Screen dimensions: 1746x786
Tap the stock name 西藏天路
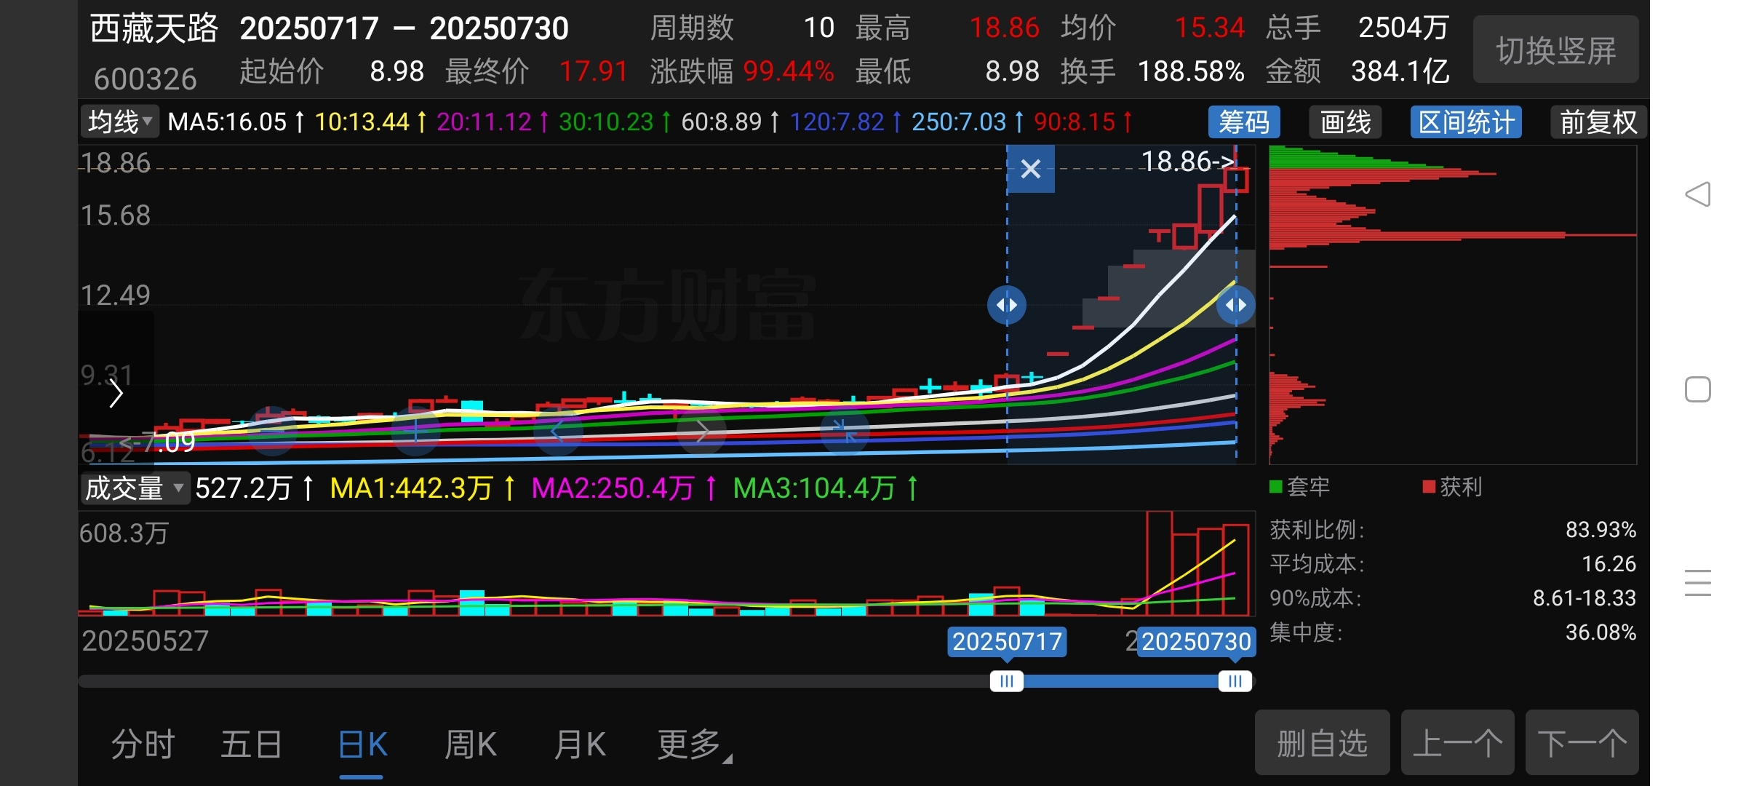[154, 29]
